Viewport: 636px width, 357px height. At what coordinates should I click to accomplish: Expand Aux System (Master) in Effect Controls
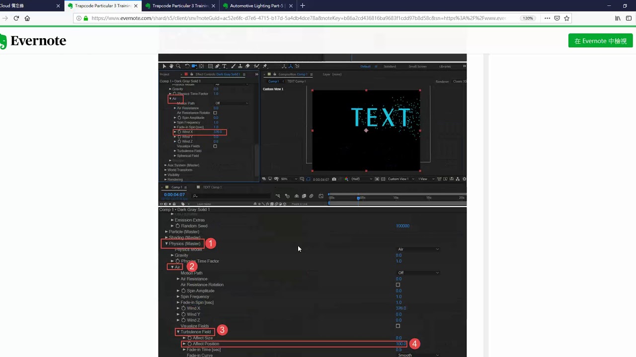(165, 165)
